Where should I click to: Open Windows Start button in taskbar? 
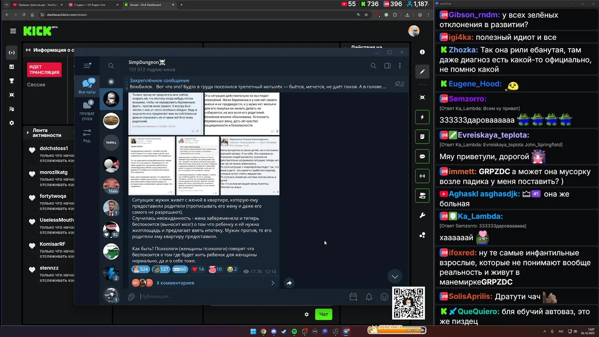tap(253, 331)
